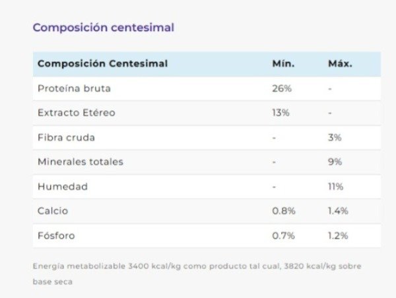Click the 11% maximum humidity value

(x=335, y=187)
